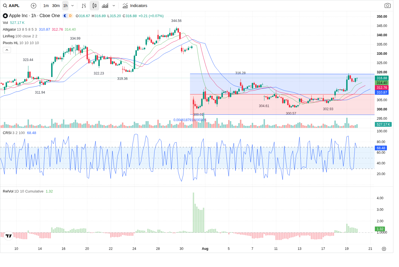Collapse the indicator legend with chevron
Screen dimensions: 399x267
coord(7,50)
